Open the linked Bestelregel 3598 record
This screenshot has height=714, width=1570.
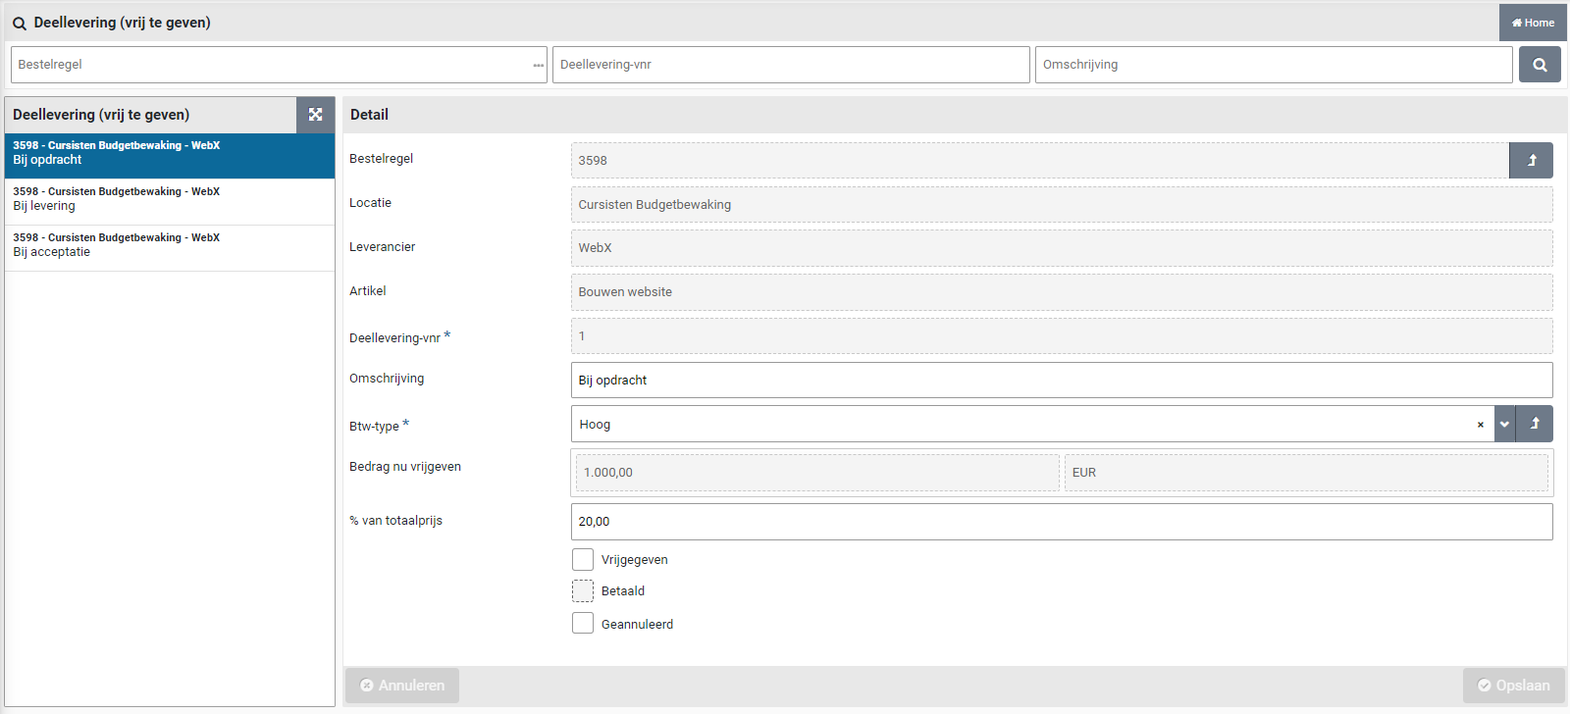pyautogui.click(x=1531, y=161)
